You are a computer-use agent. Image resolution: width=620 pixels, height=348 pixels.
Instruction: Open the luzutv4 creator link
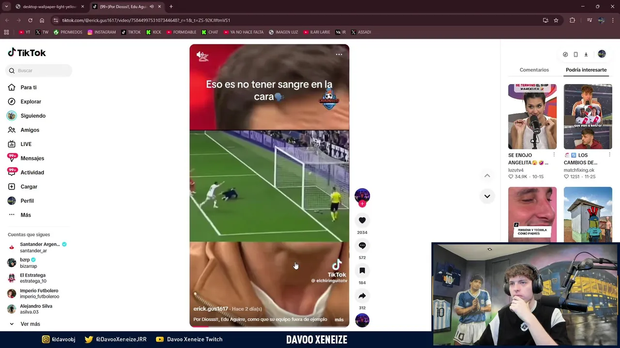(x=516, y=170)
